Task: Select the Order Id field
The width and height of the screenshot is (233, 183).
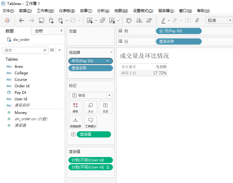Action: pyautogui.click(x=22, y=86)
